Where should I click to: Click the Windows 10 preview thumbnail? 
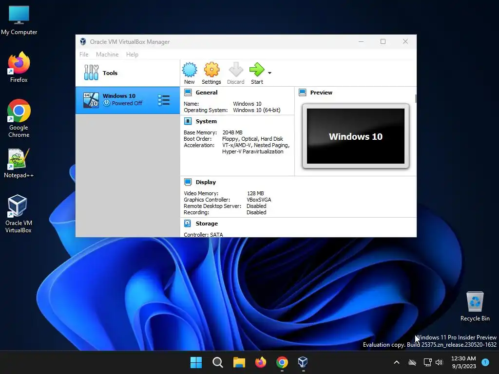[x=355, y=136]
